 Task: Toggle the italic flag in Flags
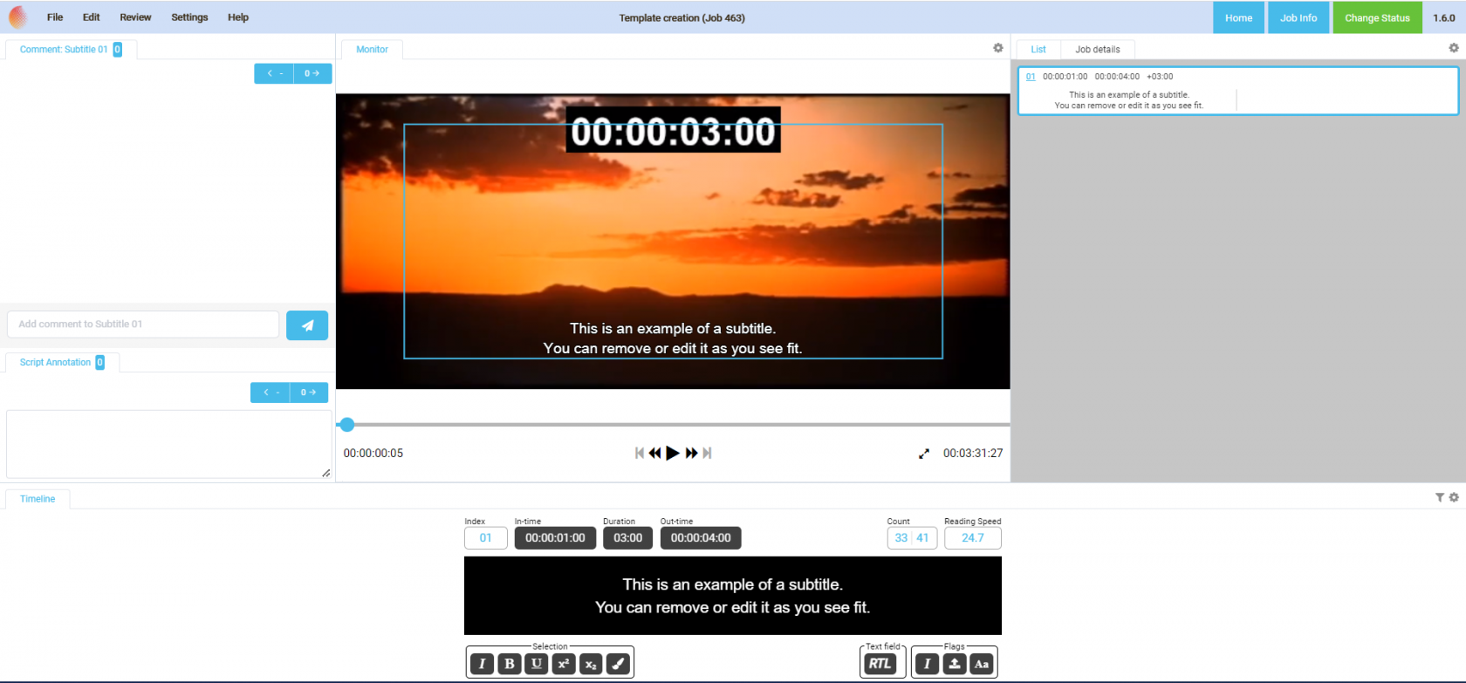[x=928, y=664]
